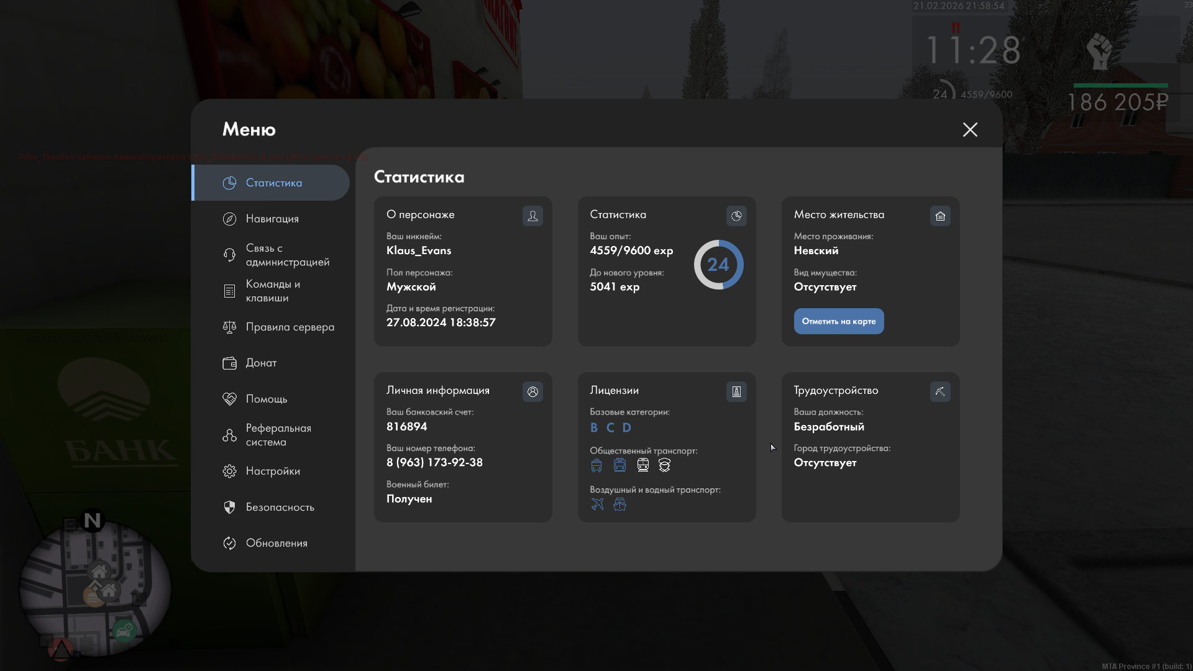The height and width of the screenshot is (671, 1193).
Task: Click the user circle icon in Личная информация
Action: (x=533, y=391)
